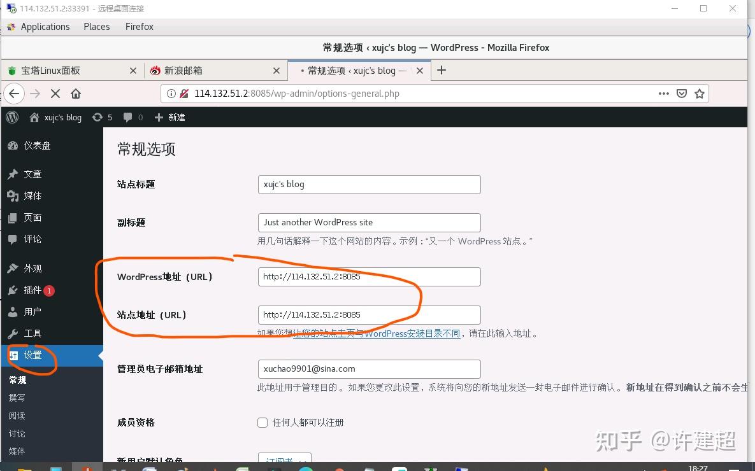This screenshot has height=471, width=755.
Task: Open the updates icon showing 5
Action: (102, 117)
